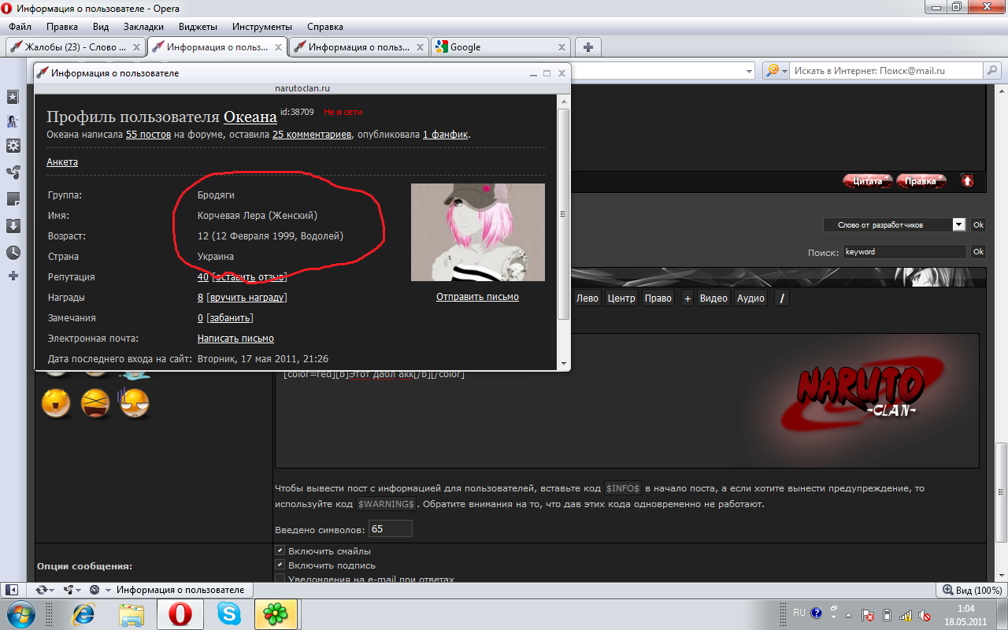This screenshot has height=630, width=1008.
Task: Click the Видео editor button
Action: (x=713, y=298)
